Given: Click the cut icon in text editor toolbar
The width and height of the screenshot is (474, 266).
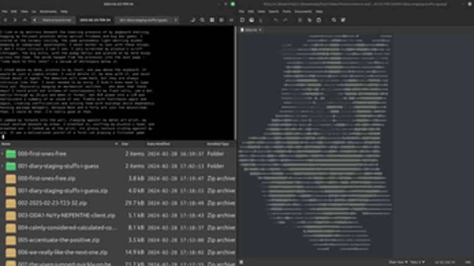Looking at the screenshot, I should [x=301, y=20].
